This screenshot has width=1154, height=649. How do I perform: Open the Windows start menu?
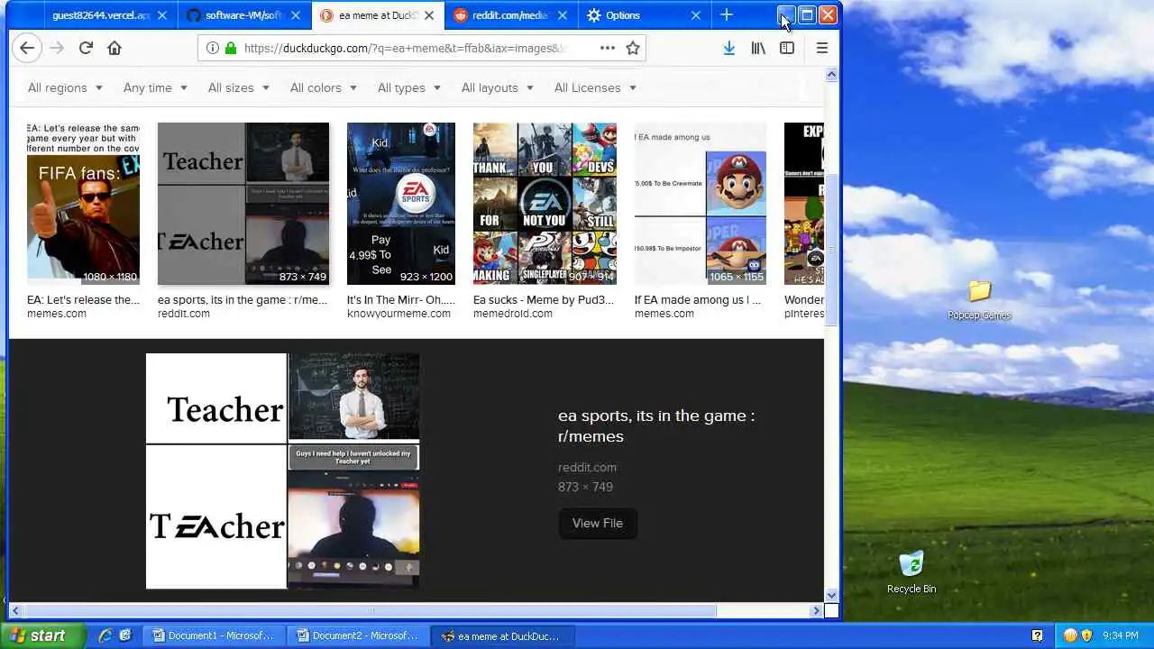(x=42, y=635)
